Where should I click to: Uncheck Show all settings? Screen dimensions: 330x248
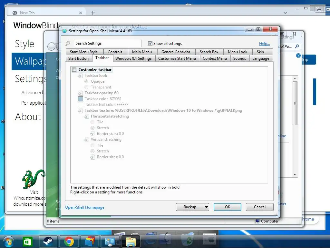(150, 44)
